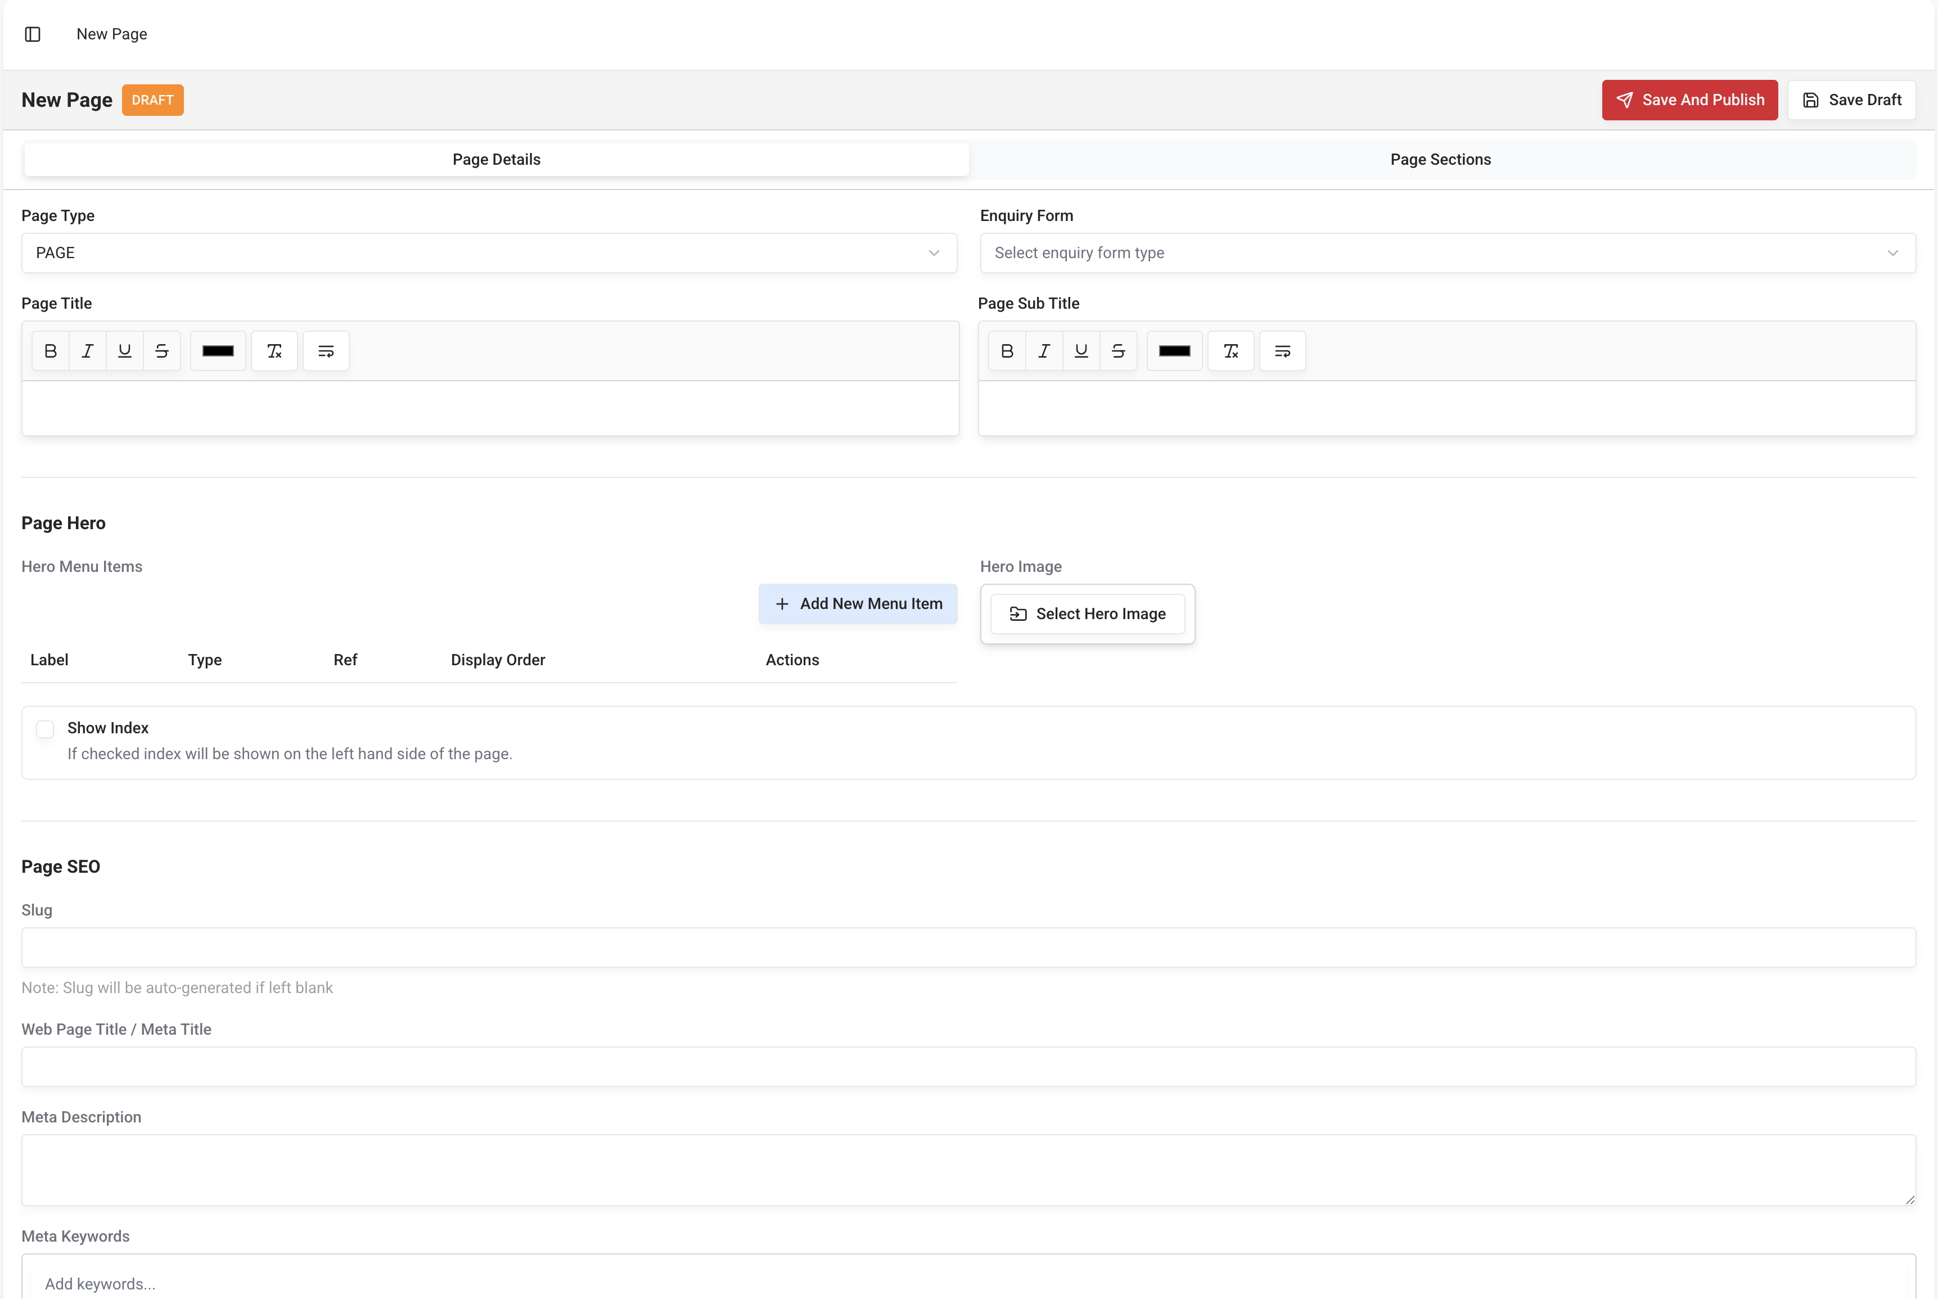The height and width of the screenshot is (1299, 1938).
Task: Toggle bold in the Page Sub Title toolbar
Action: [1007, 350]
